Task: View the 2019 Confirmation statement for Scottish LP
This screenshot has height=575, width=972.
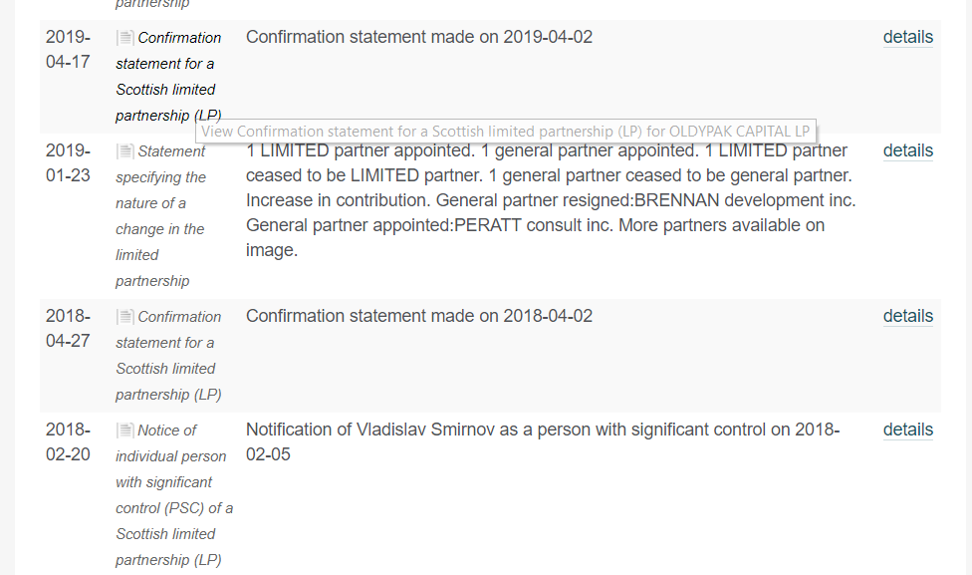Action: coord(168,77)
